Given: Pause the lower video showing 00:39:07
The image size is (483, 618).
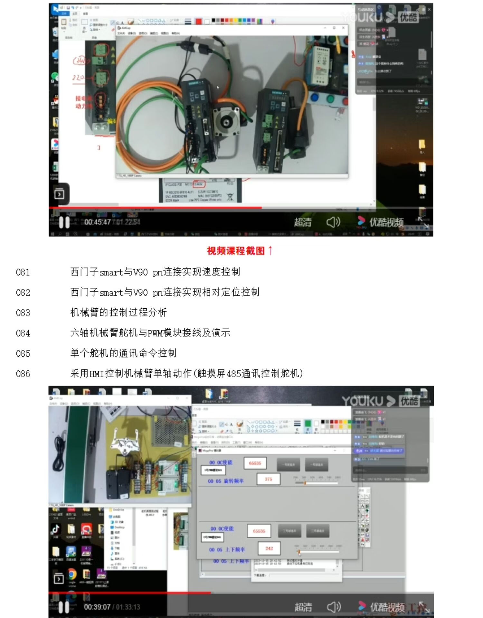Looking at the screenshot, I should 64,607.
